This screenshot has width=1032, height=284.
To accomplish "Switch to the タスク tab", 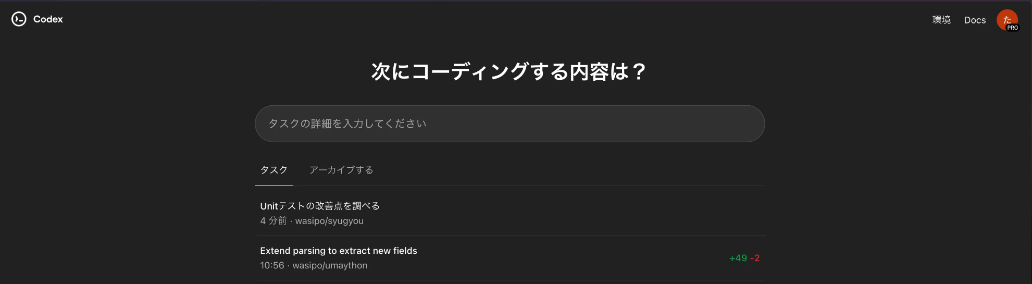I will 274,170.
